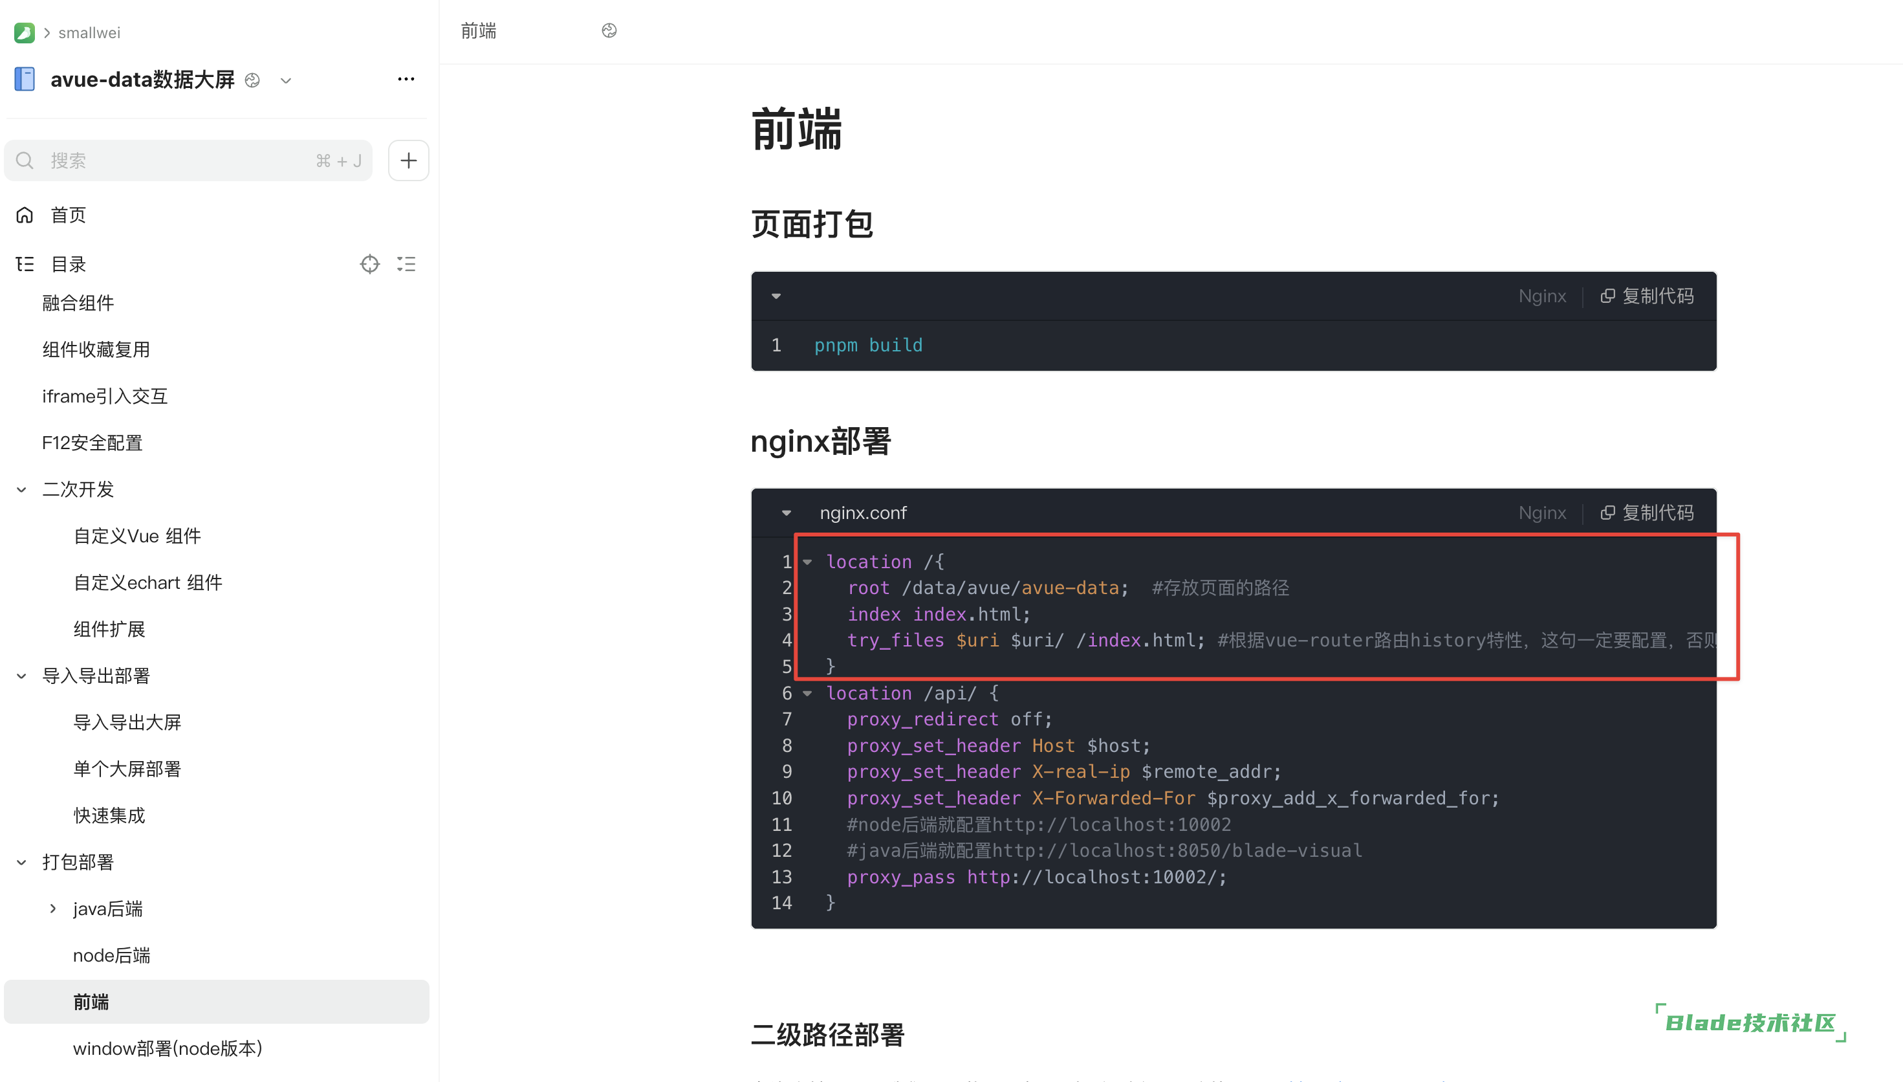Open window部署(node版本) page

168,1048
